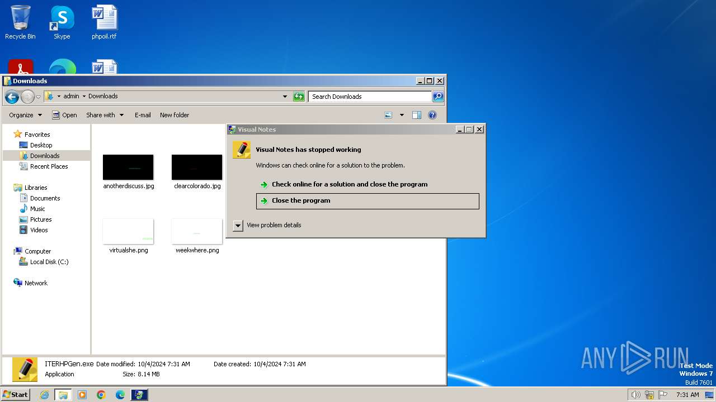The width and height of the screenshot is (716, 402).
Task: Click the Refresh button beside the address bar
Action: point(299,97)
